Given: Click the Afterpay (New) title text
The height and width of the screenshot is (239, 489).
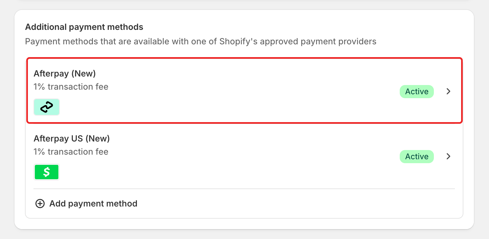Looking at the screenshot, I should pos(65,74).
